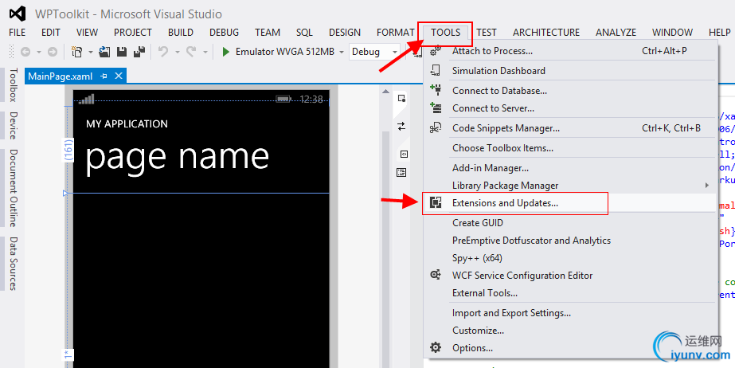
Task: Select Extensions and Updates menu entry
Action: coord(505,203)
